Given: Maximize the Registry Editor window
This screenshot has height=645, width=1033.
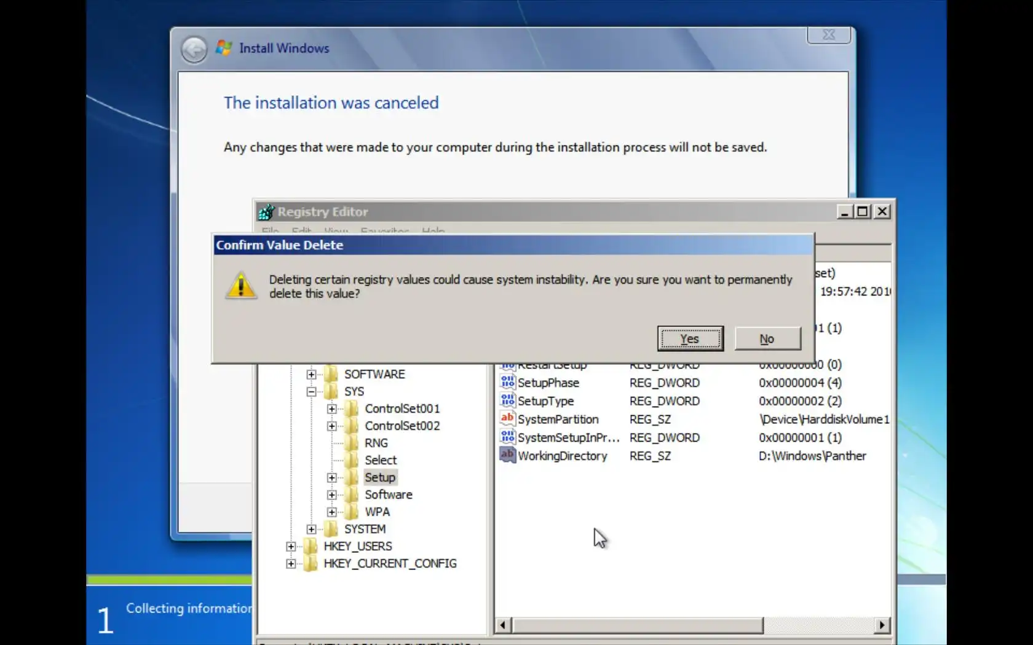Looking at the screenshot, I should pos(863,211).
